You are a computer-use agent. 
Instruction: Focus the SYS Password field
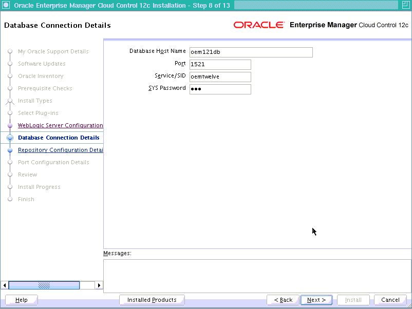(220, 89)
